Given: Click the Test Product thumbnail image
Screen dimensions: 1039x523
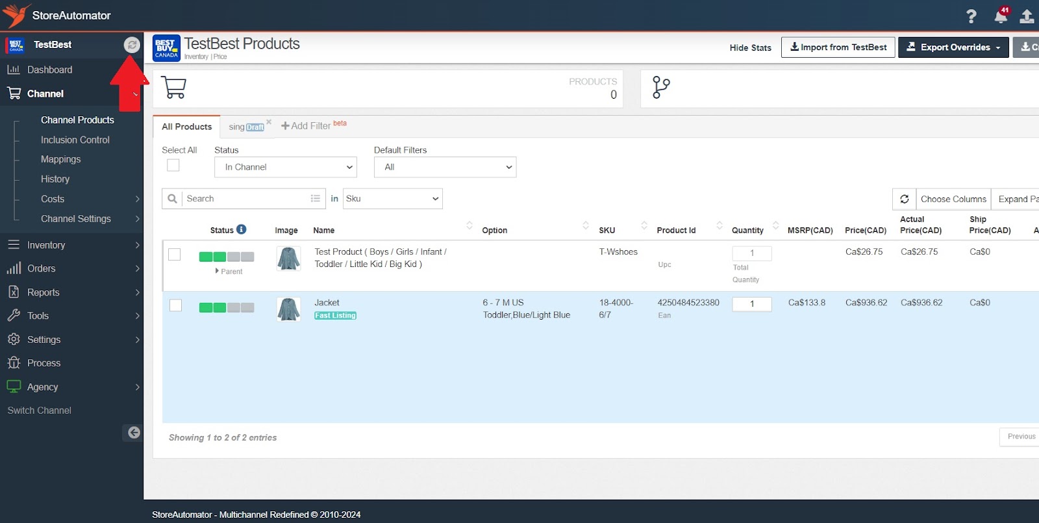Looking at the screenshot, I should [288, 259].
